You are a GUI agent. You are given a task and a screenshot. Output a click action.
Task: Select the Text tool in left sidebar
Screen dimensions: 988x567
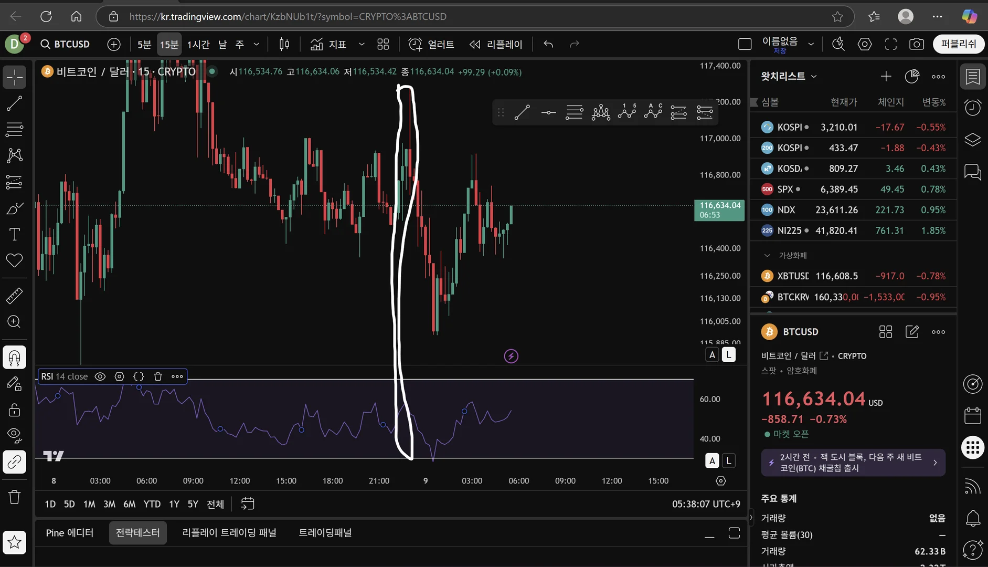(x=14, y=234)
